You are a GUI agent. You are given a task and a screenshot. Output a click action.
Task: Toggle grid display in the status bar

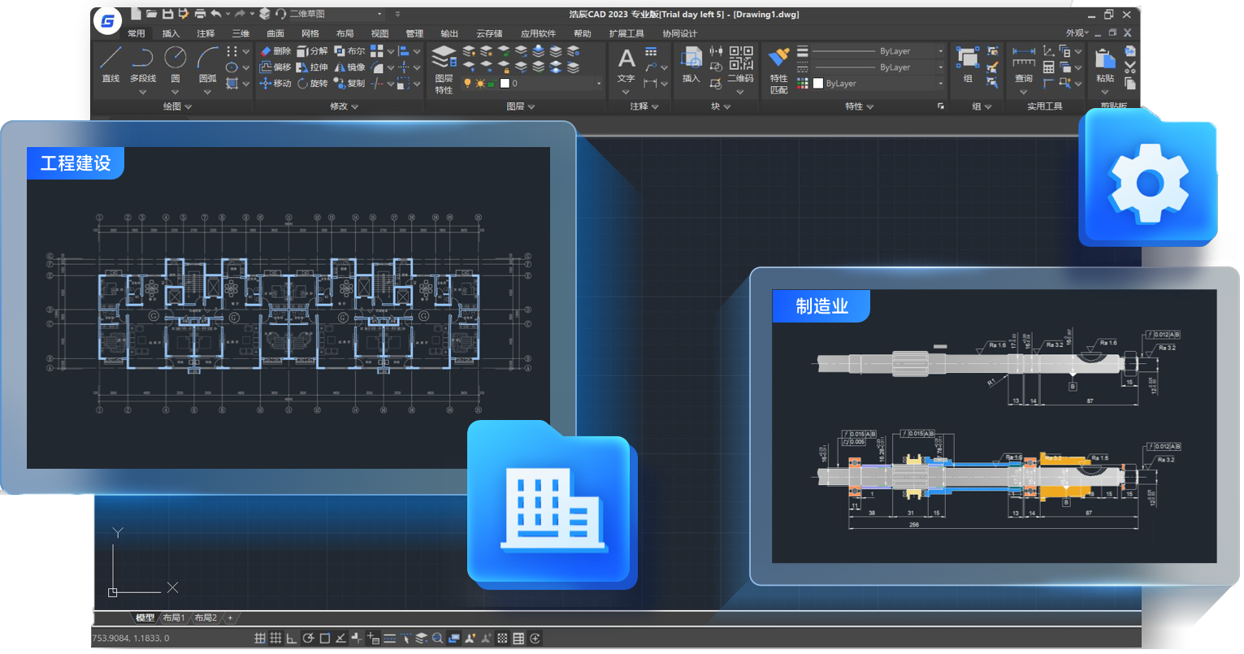[x=275, y=638]
